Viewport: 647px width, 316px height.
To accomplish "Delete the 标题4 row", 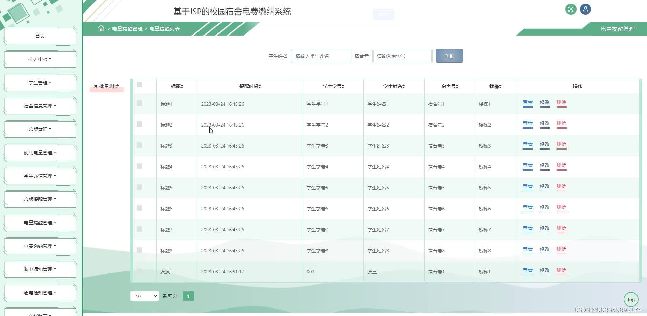I will pyautogui.click(x=562, y=165).
